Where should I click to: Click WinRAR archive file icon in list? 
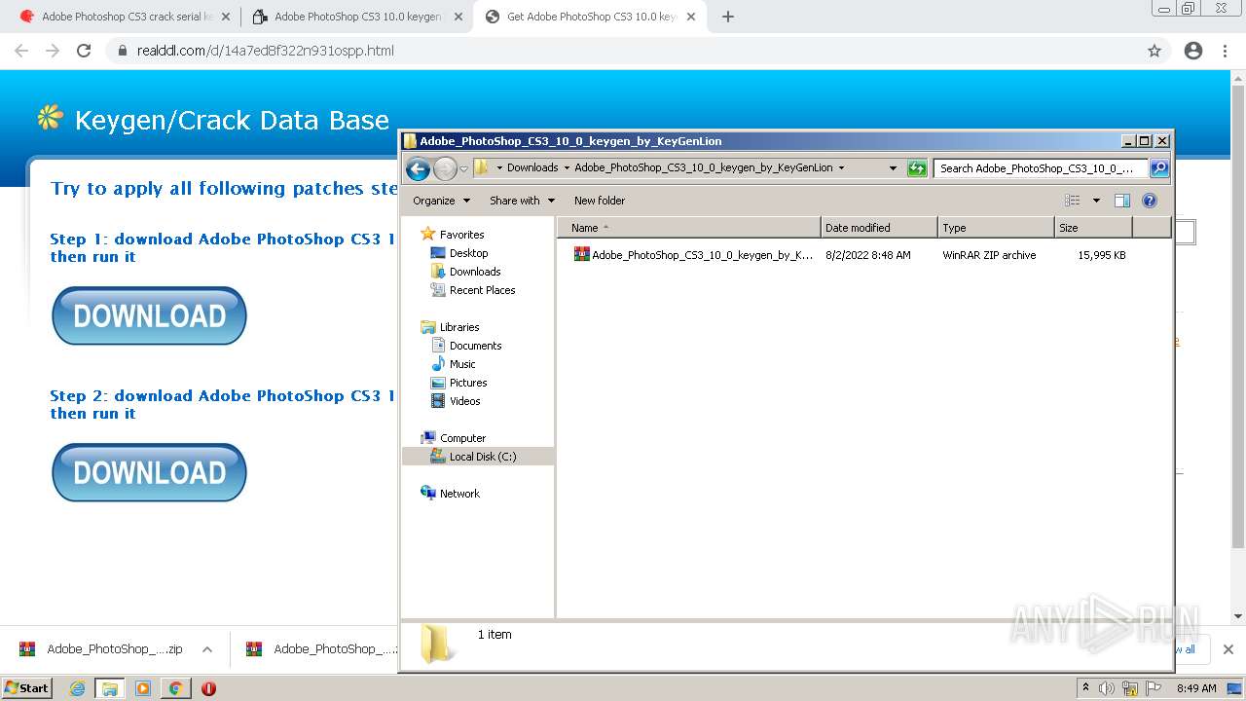click(x=581, y=254)
